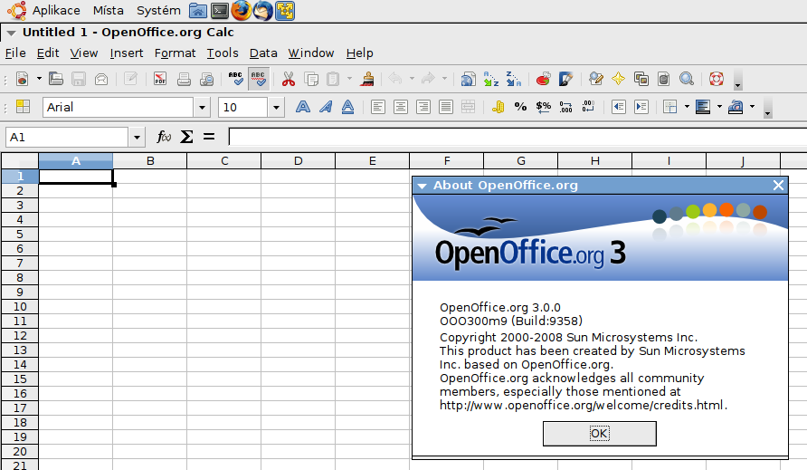This screenshot has height=470, width=807.
Task: Click the Redo arrow
Action: click(428, 79)
